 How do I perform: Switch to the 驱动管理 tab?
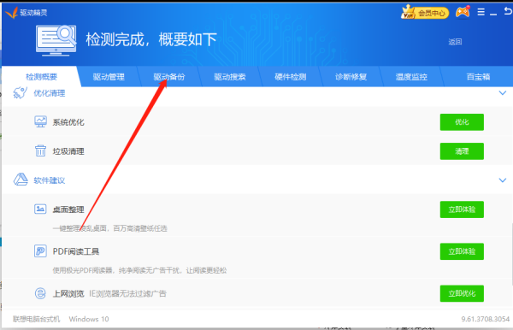click(x=109, y=77)
